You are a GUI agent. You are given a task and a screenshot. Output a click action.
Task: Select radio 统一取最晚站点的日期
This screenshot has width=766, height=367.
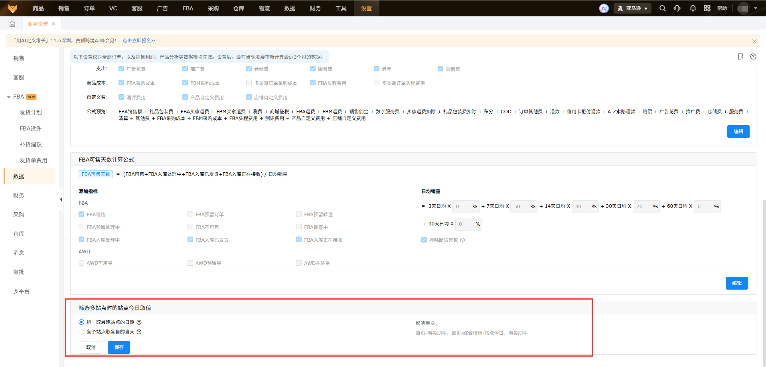(81, 322)
